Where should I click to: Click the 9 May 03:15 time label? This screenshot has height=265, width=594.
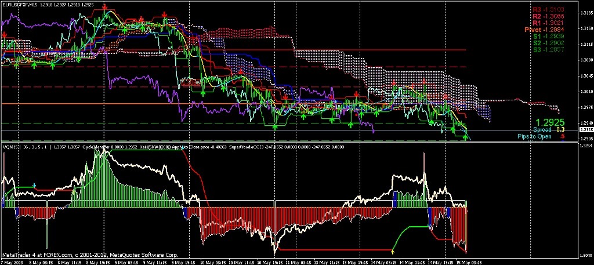pyautogui.click(x=126, y=262)
